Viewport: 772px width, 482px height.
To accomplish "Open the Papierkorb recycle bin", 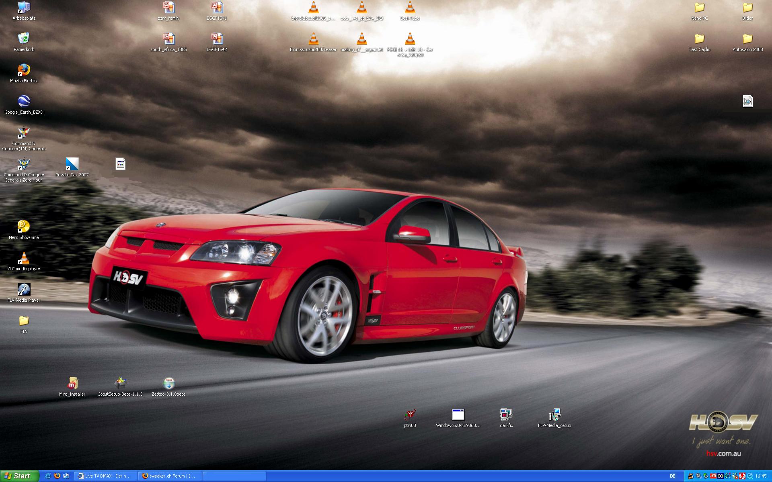I will pos(24,39).
